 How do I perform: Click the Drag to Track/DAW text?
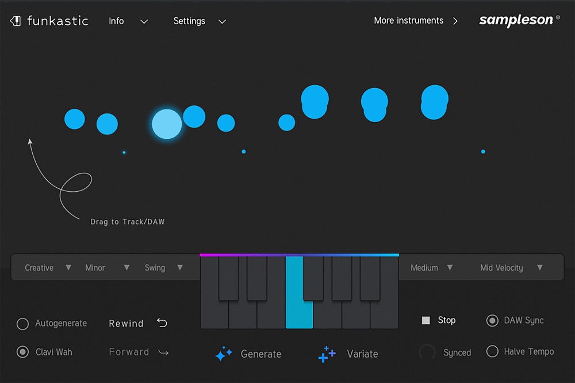[x=128, y=222]
